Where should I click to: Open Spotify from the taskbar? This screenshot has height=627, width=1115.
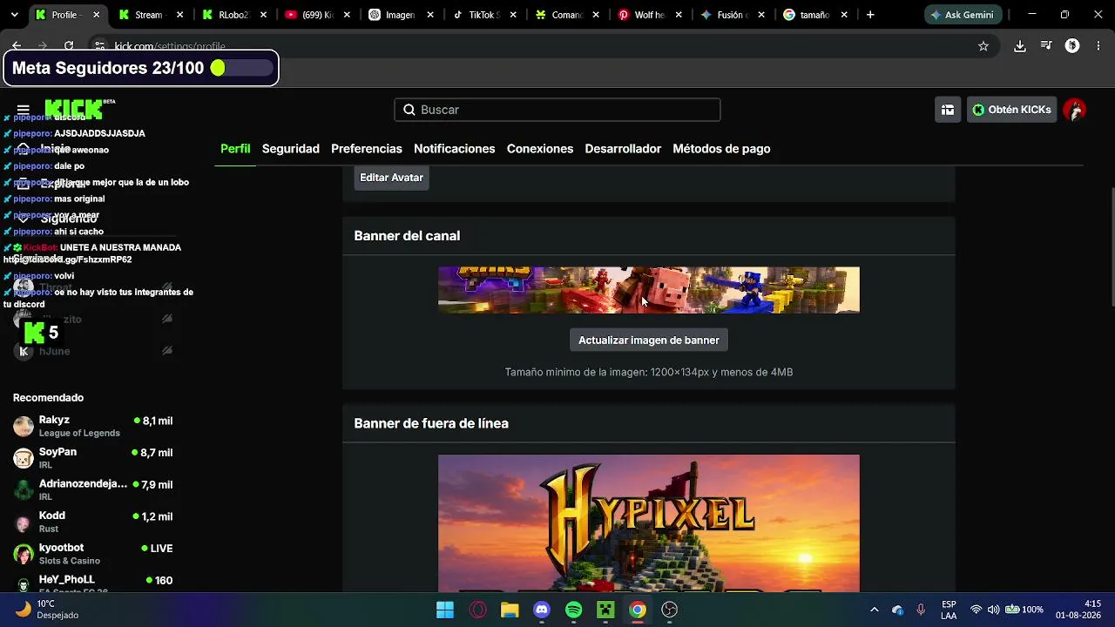point(573,610)
